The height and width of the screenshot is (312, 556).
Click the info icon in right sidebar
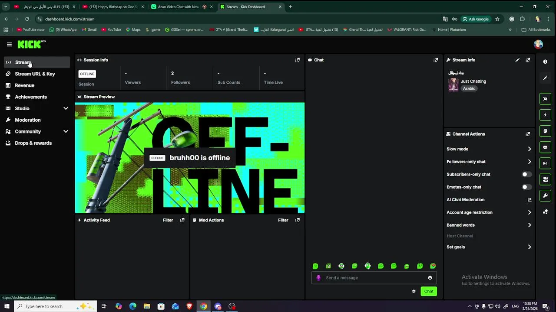tap(545, 62)
